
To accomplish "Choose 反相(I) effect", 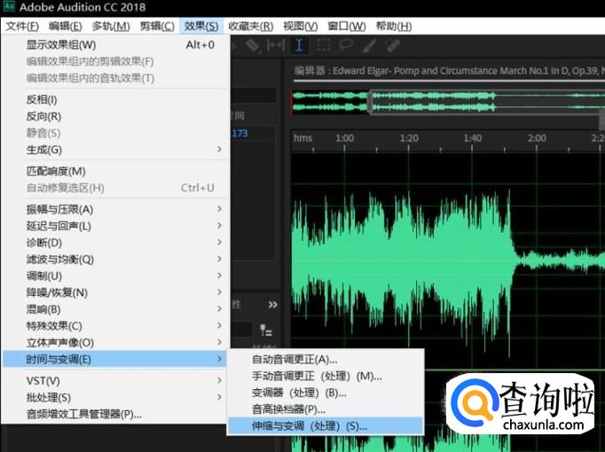I will tap(115, 100).
